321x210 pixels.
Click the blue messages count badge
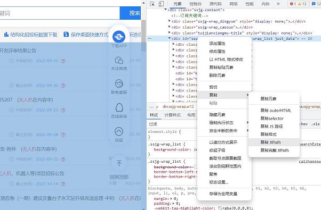[x=316, y=4]
